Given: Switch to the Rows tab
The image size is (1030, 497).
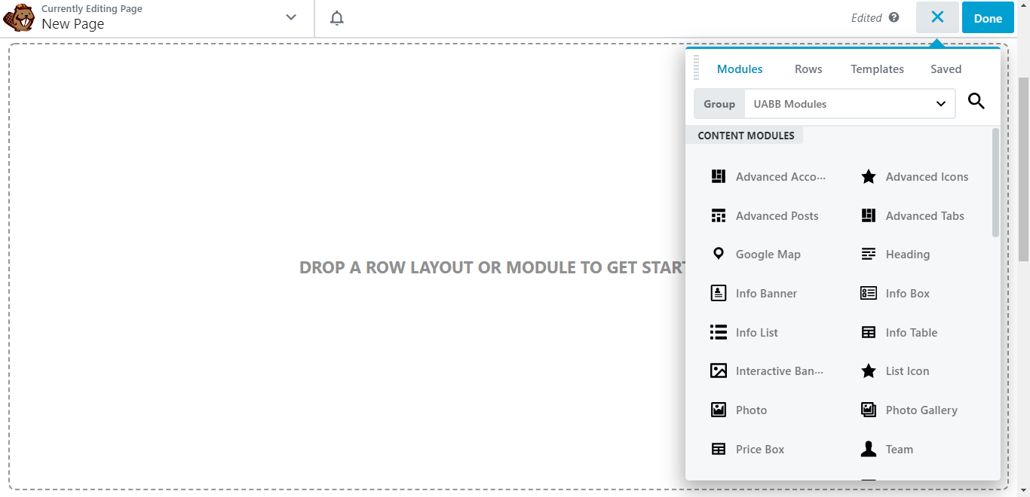Looking at the screenshot, I should point(808,69).
